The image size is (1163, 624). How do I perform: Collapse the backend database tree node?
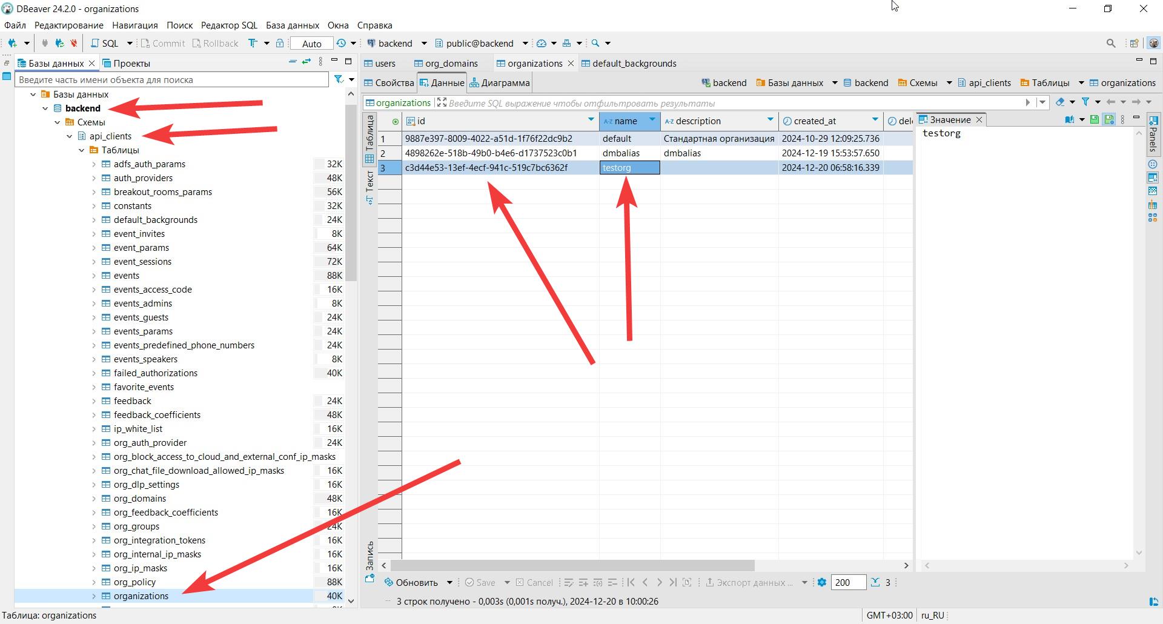(x=45, y=108)
